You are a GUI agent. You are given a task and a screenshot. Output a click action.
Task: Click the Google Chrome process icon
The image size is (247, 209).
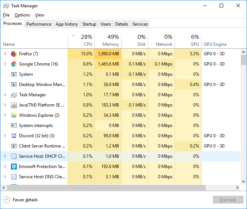click(x=14, y=64)
